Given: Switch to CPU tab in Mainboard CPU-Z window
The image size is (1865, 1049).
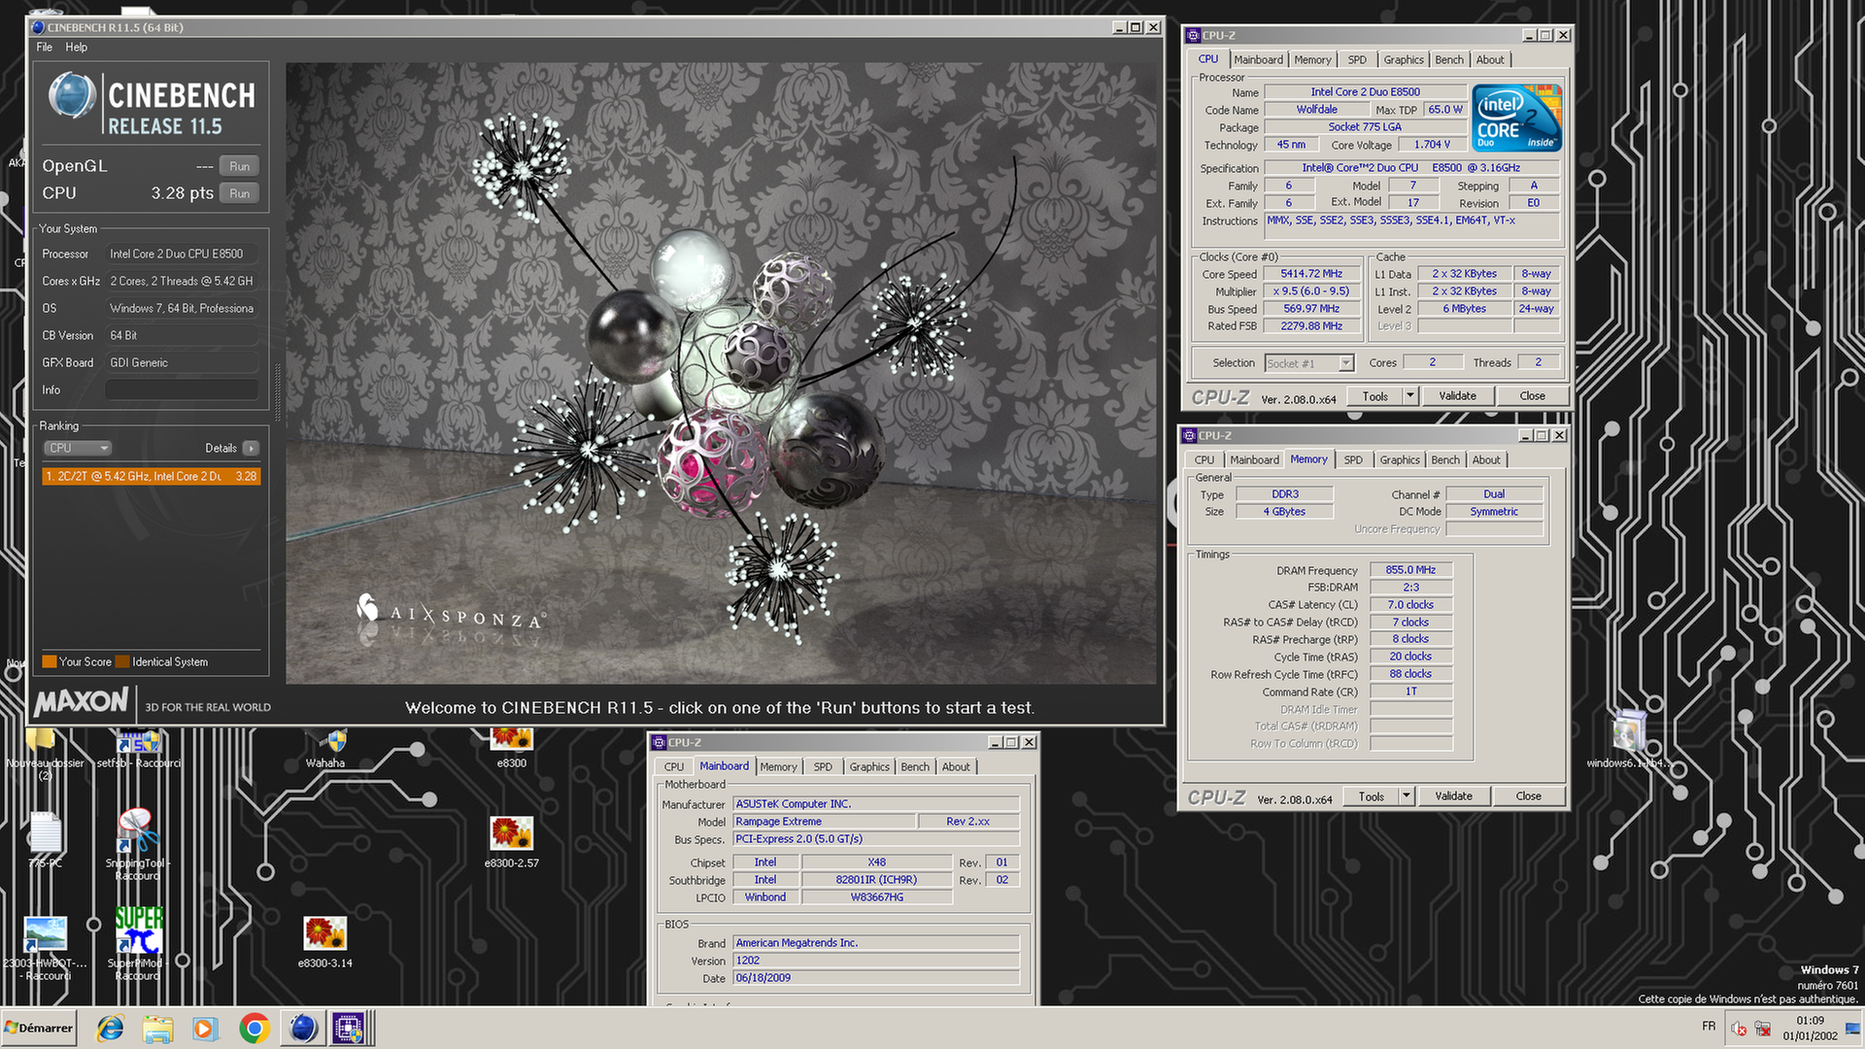Looking at the screenshot, I should click(674, 766).
